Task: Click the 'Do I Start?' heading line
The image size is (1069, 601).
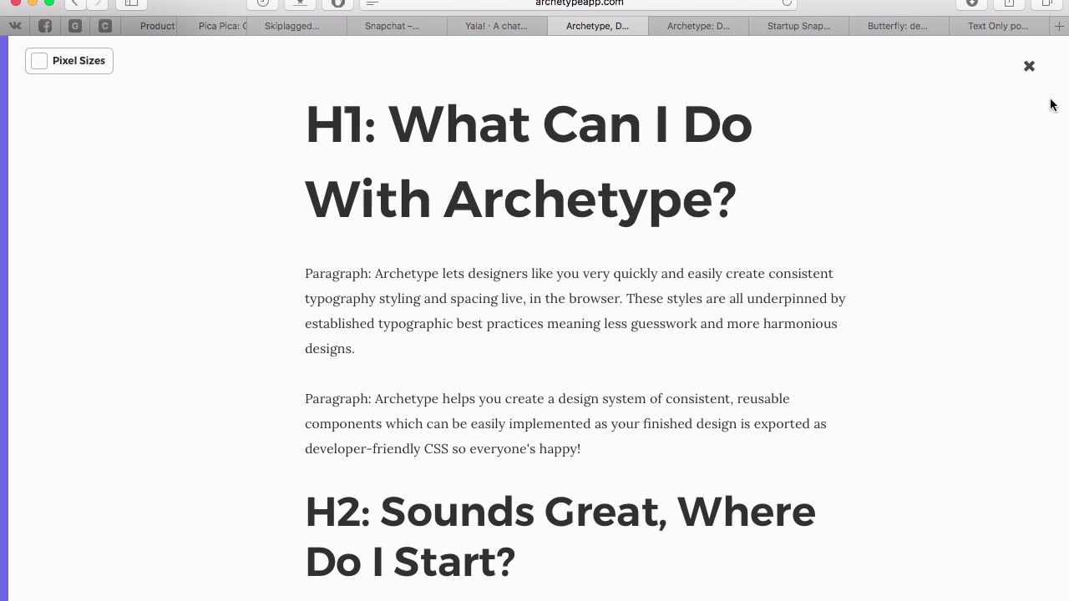Action: tap(410, 562)
